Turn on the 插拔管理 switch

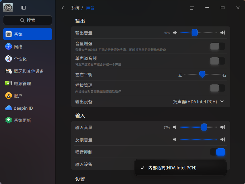tap(217, 88)
